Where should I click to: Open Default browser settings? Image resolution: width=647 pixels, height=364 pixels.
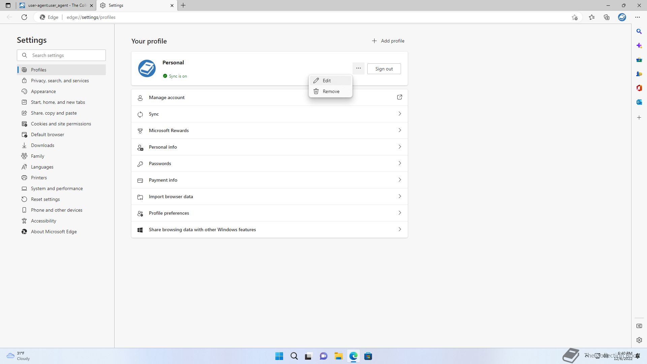(x=61, y=134)
